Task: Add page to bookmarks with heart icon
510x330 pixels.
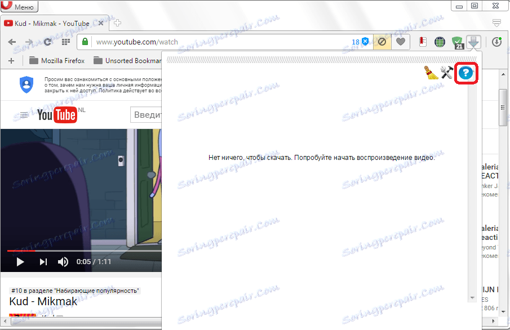Action: coord(400,42)
